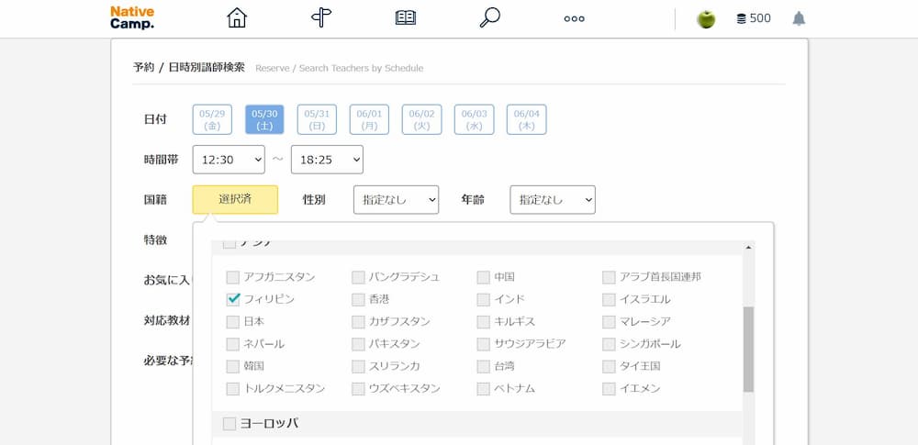The height and width of the screenshot is (445, 918).
Task: Click the Native Camp logo
Action: pos(132,18)
